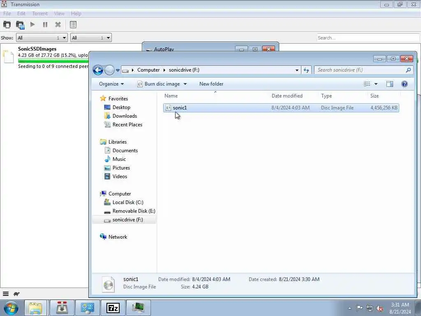Open Videos library
The width and height of the screenshot is (421, 316).
pos(120,176)
